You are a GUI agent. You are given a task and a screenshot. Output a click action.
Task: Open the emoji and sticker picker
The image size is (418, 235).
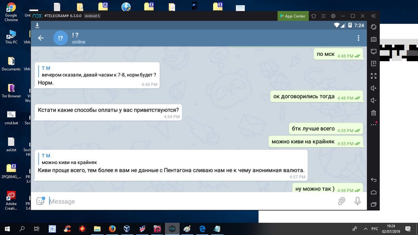tap(40, 201)
